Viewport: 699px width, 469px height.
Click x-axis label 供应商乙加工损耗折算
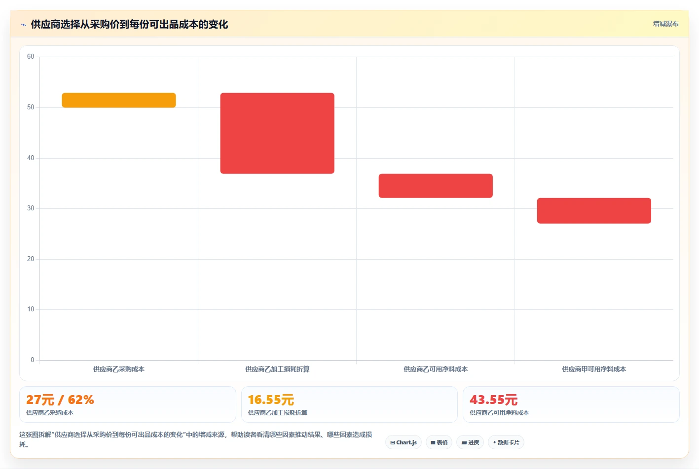point(277,369)
